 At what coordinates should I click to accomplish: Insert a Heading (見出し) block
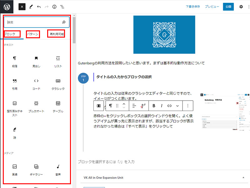(36, 61)
